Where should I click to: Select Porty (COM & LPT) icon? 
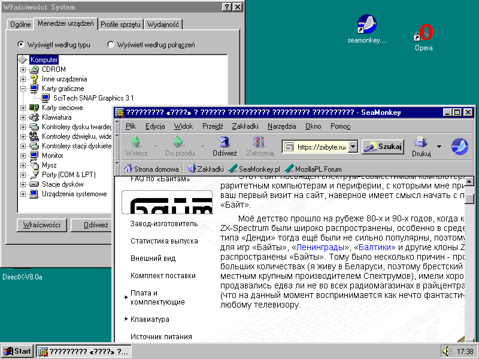point(34,175)
